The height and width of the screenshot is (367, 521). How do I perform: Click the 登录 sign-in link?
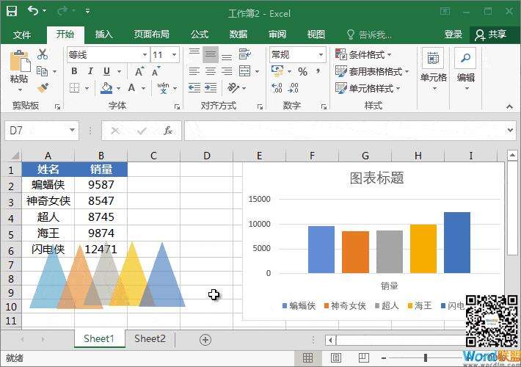point(453,34)
